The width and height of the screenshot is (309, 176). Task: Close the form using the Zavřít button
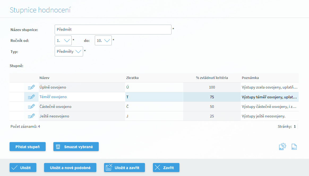[166, 168]
